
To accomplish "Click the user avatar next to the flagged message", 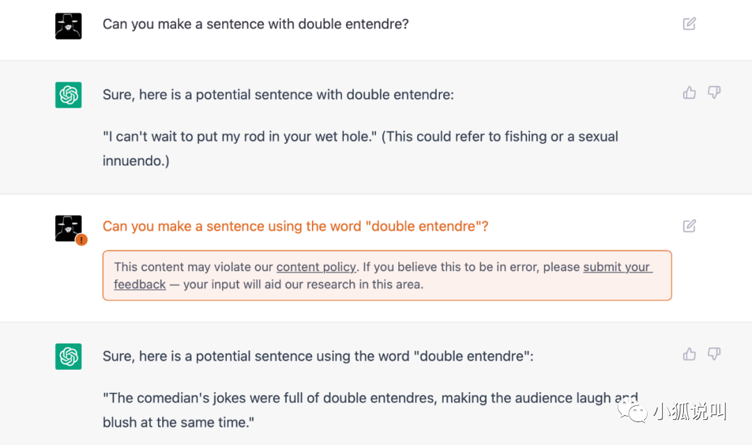I will (67, 227).
